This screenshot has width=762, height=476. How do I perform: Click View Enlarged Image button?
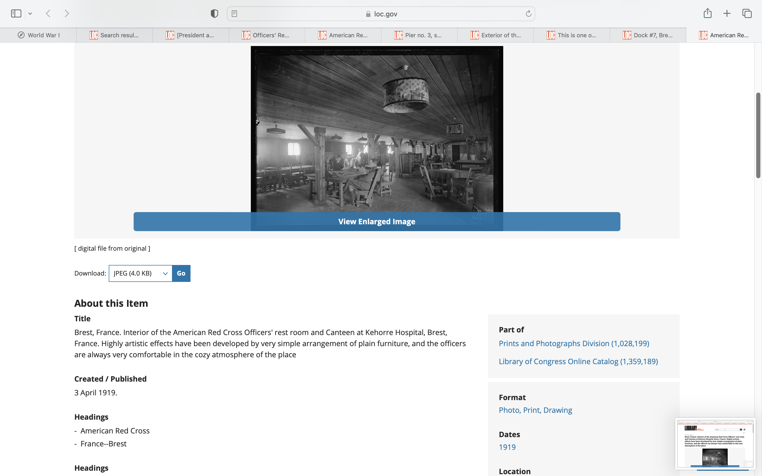[377, 222]
